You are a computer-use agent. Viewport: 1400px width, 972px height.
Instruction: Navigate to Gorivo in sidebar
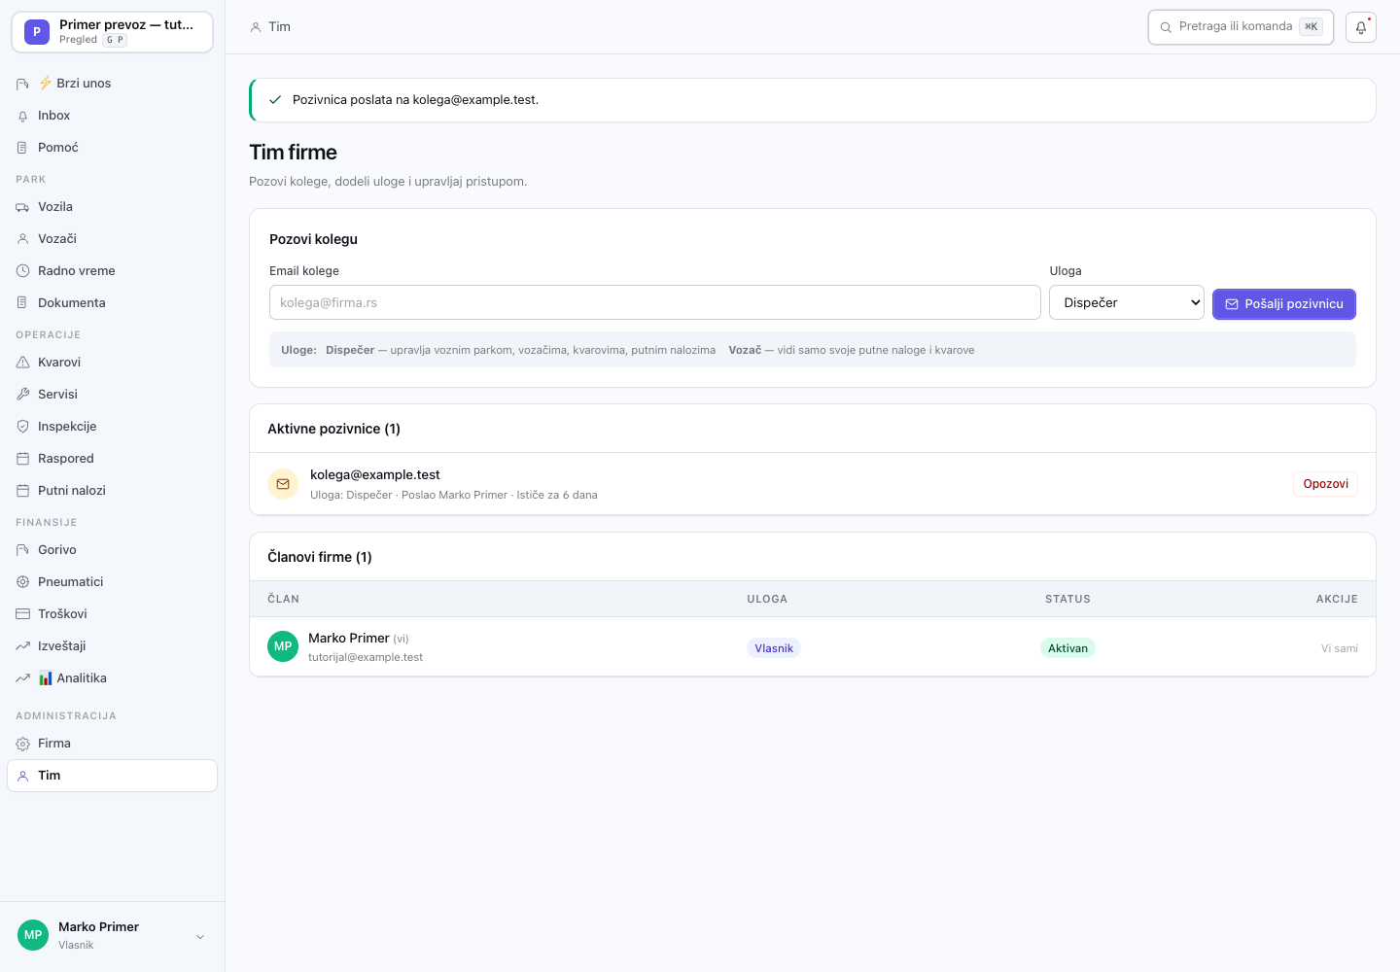tap(112, 550)
